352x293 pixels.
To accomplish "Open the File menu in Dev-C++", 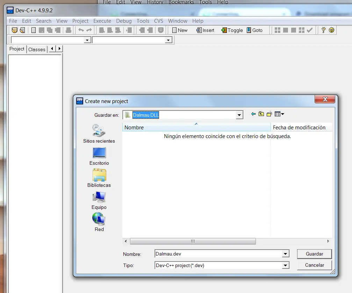I will (x=13, y=21).
